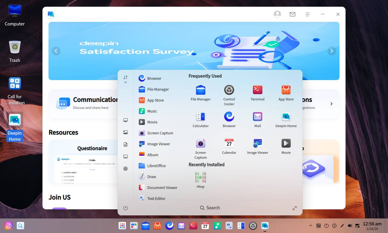The height and width of the screenshot is (233, 388).
Task: Launch the Draw application
Action: click(151, 177)
